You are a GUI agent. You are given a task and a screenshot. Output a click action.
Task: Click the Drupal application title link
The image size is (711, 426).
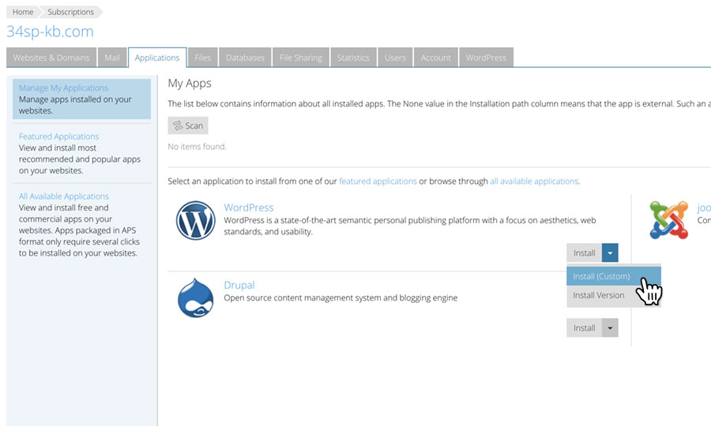click(239, 285)
